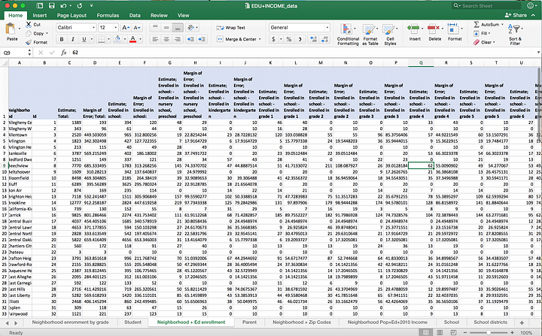Click the fx insert function button
Screen dimensions: 542x336
click(x=63, y=53)
